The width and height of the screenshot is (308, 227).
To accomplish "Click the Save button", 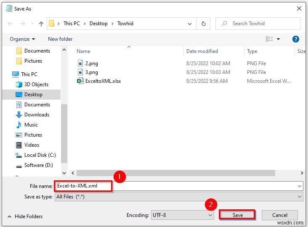I will click(237, 215).
